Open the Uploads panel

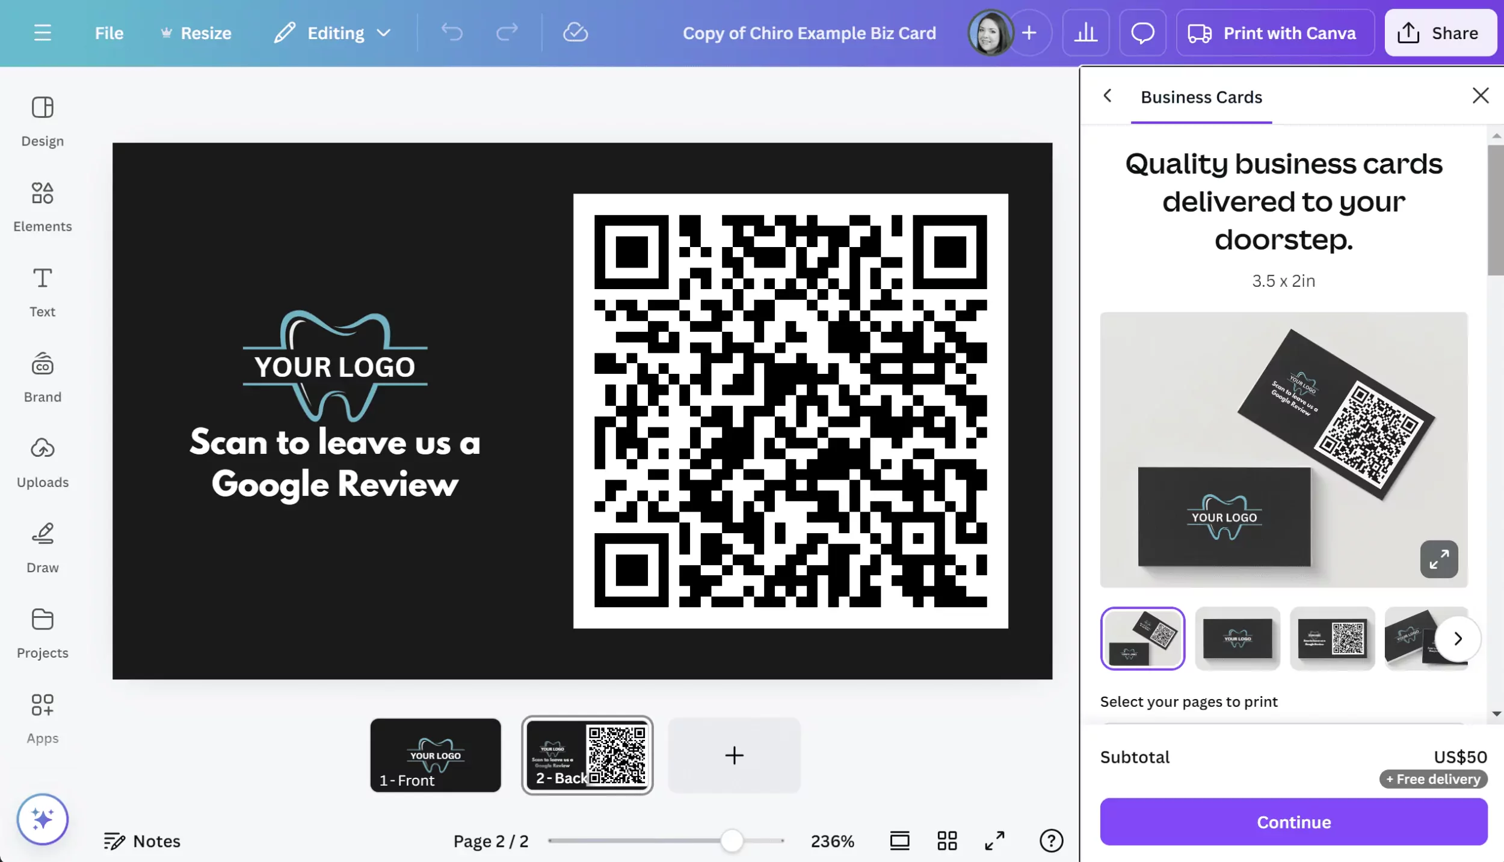42,463
